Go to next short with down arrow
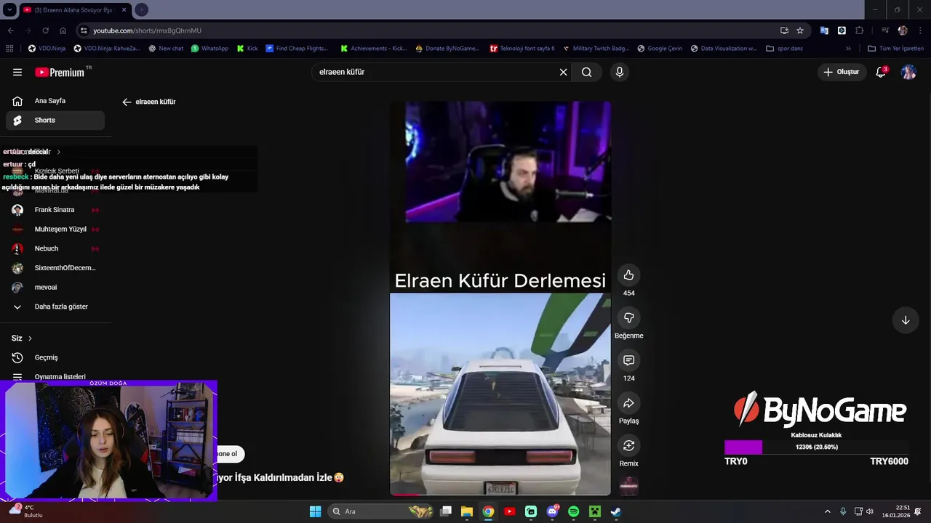This screenshot has width=931, height=523. point(906,320)
